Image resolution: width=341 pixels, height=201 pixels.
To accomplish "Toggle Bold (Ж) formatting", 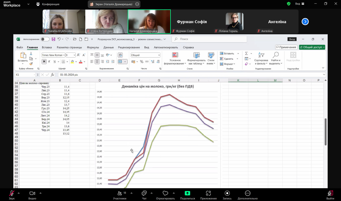I will click(x=44, y=61).
